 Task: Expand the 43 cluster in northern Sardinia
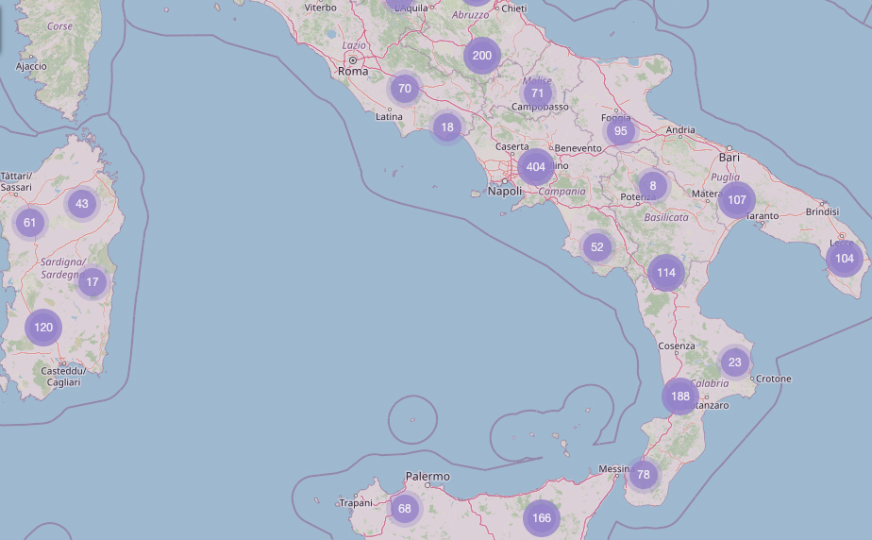(x=82, y=204)
